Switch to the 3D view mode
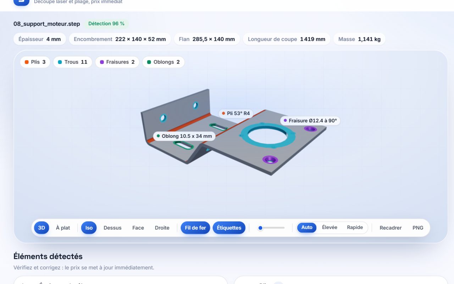Viewport: 454px width, 284px height. pyautogui.click(x=41, y=228)
